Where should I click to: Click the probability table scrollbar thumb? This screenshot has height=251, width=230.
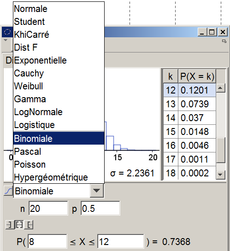[220, 150]
